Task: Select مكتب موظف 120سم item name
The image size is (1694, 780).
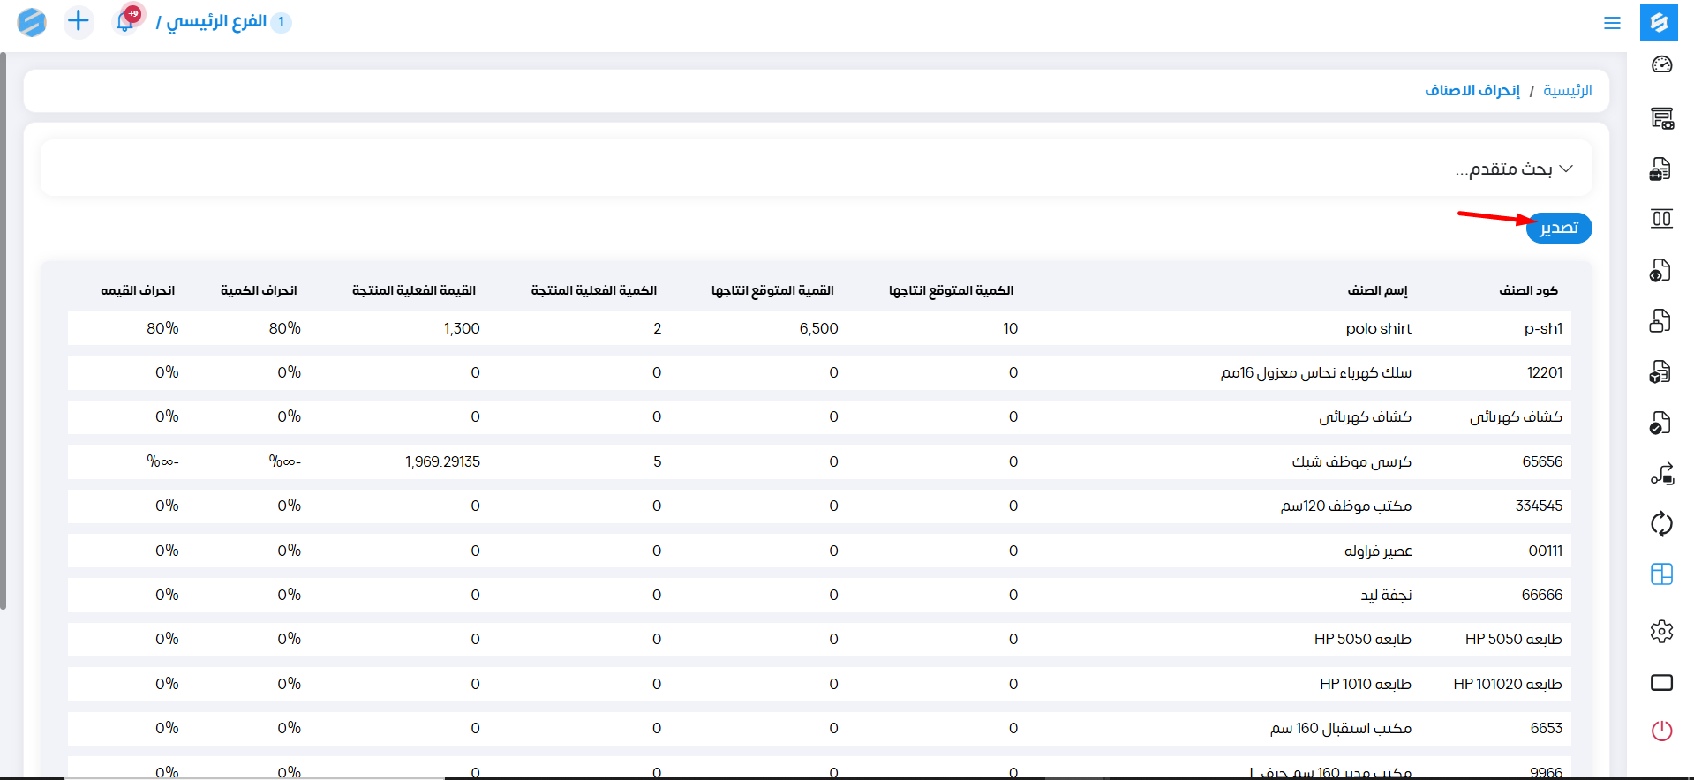Action: point(1346,506)
